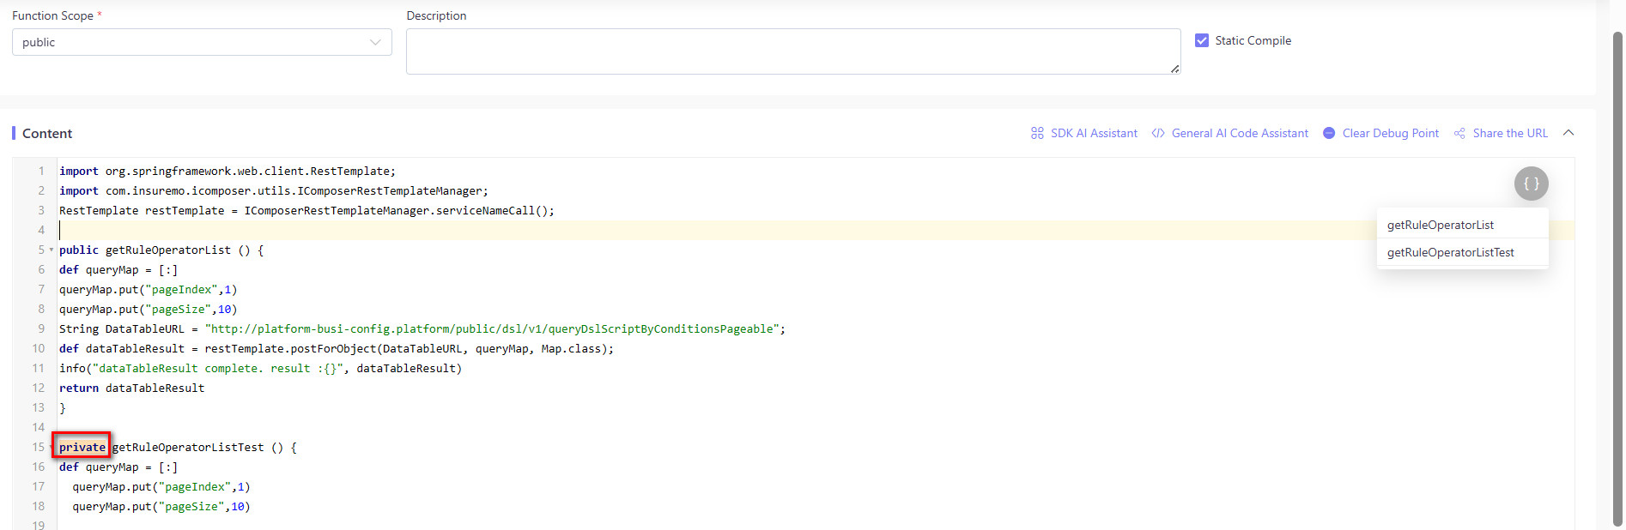Collapse the Content section chevron

point(1568,133)
